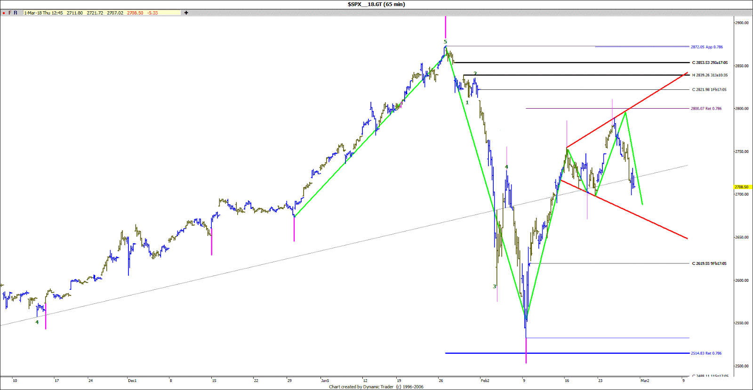
Task: Click the 'H 2839.26 31Ja10:35' level label
Action: 710,75
